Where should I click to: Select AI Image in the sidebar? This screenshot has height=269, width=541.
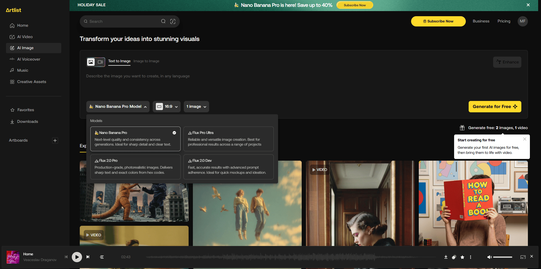pyautogui.click(x=34, y=48)
